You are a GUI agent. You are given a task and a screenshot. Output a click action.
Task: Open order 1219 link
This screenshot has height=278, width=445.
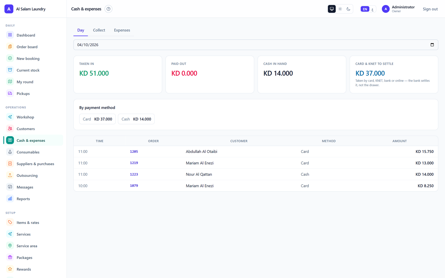pyautogui.click(x=134, y=163)
